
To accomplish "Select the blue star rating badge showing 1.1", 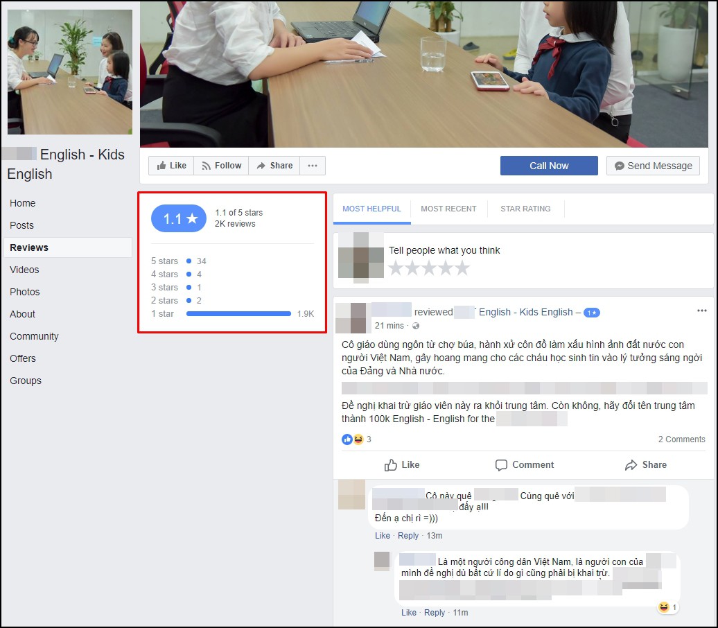I will click(179, 218).
